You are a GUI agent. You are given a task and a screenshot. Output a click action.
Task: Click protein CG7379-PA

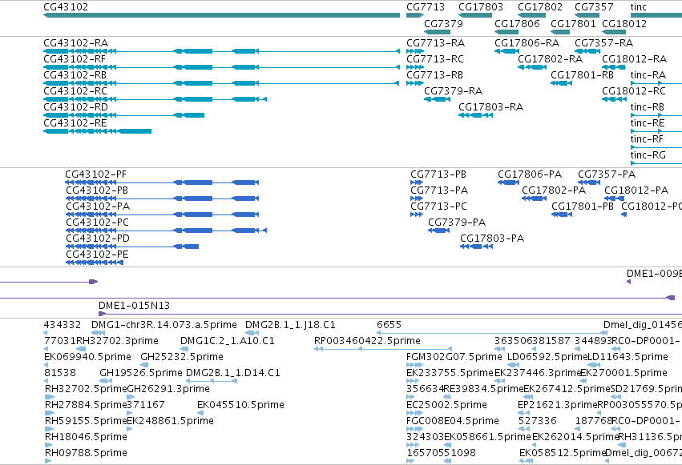[439, 231]
